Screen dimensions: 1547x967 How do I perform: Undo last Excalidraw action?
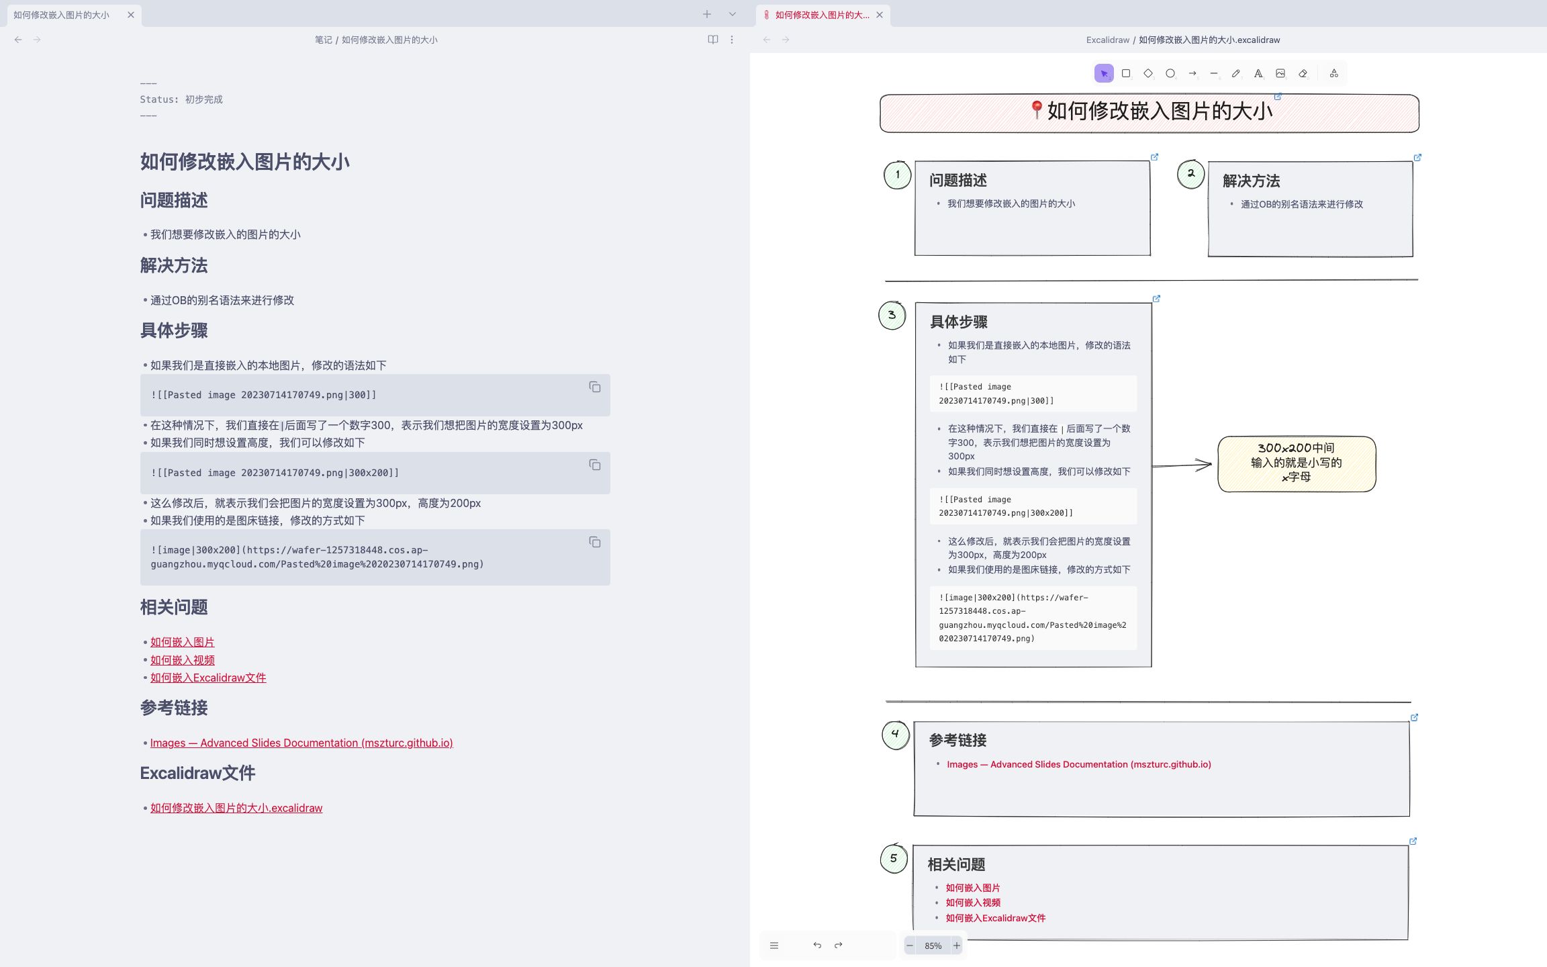click(817, 946)
